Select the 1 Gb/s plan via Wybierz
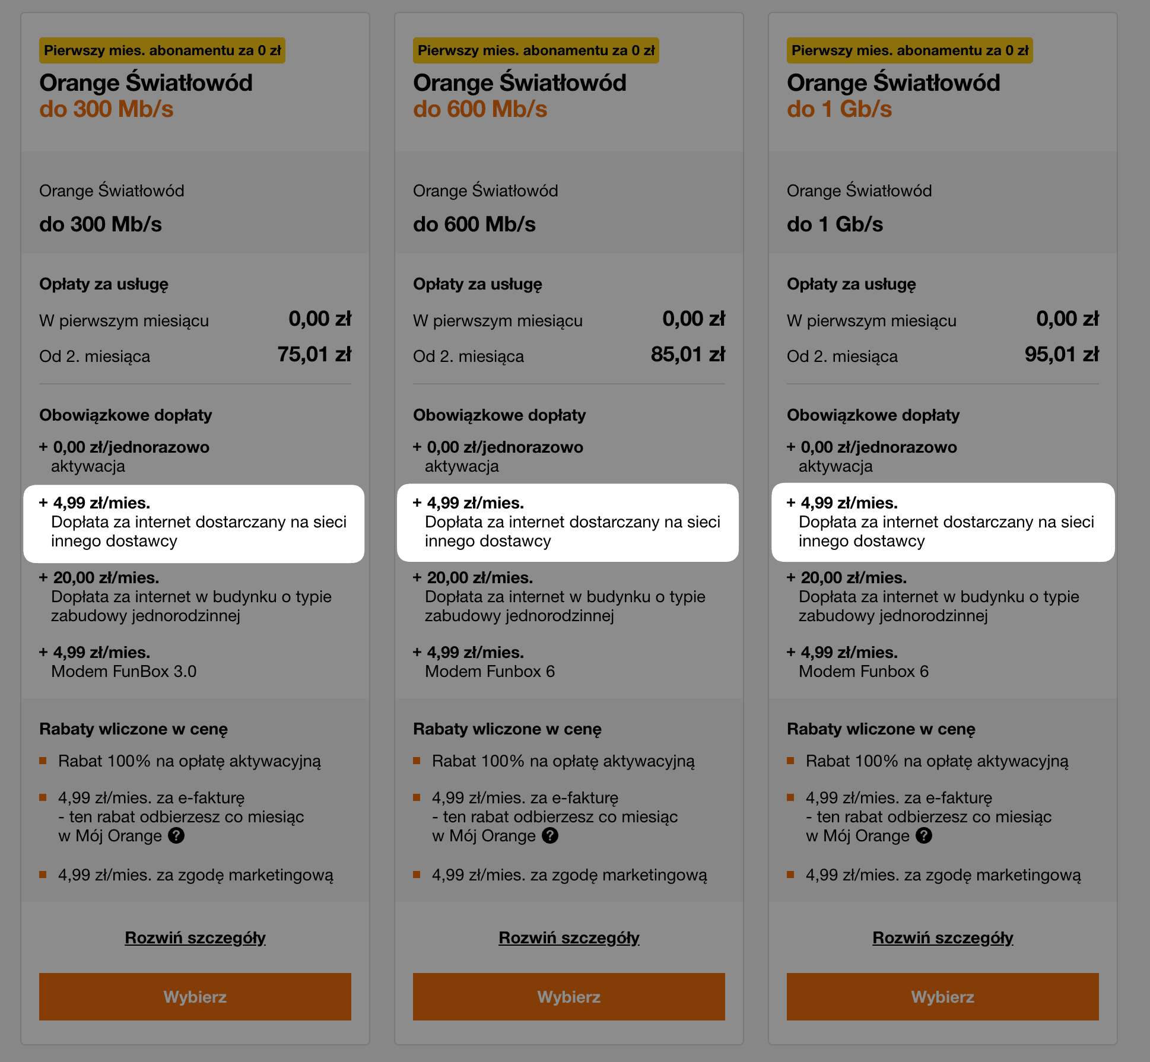The width and height of the screenshot is (1150, 1062). [x=943, y=997]
